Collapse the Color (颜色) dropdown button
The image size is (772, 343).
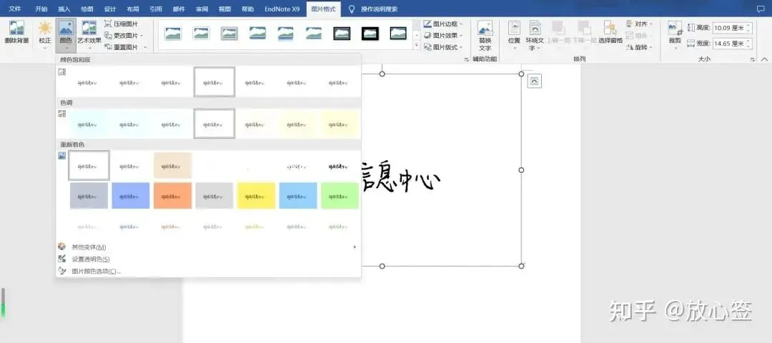[66, 35]
